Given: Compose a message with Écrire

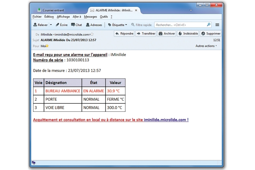Looking at the screenshot, I should (62, 25).
